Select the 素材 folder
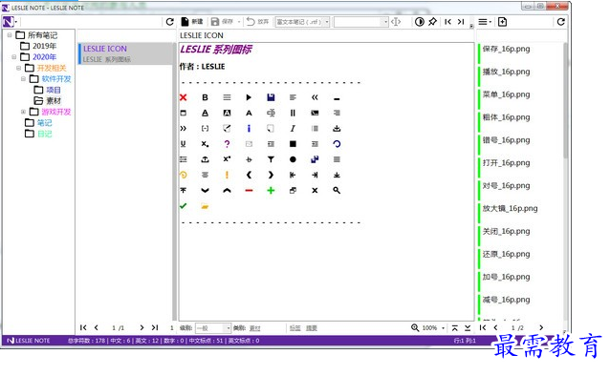Viewport: 610px width, 376px height. click(x=54, y=100)
